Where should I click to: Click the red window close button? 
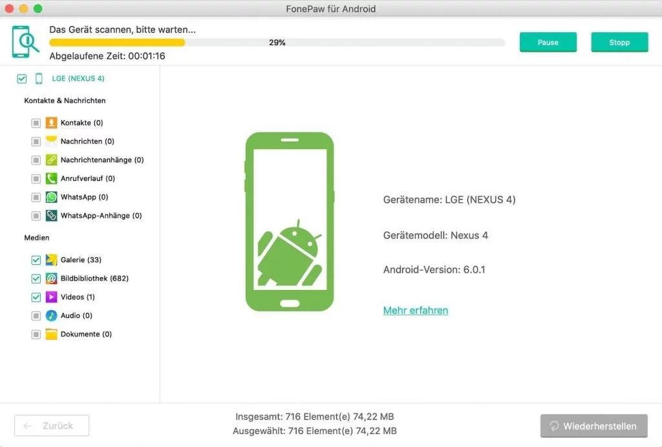click(9, 8)
